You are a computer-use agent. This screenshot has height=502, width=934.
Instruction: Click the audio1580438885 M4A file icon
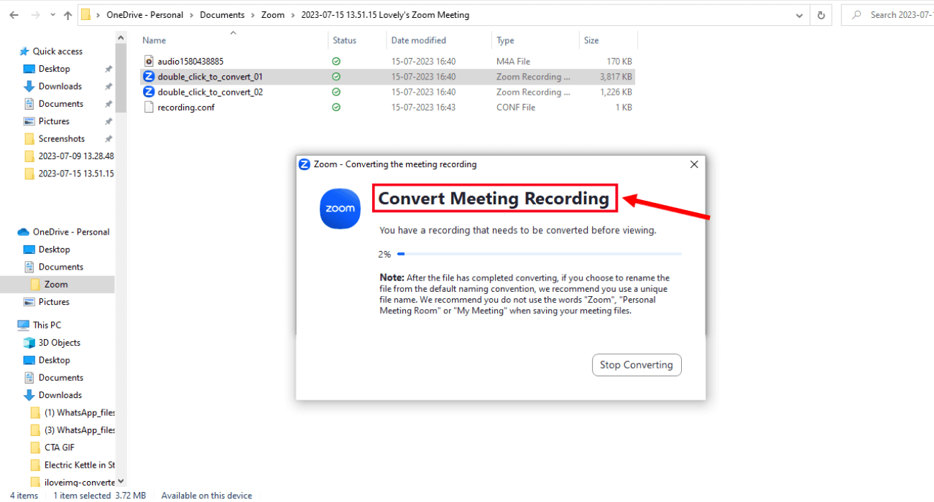(149, 62)
